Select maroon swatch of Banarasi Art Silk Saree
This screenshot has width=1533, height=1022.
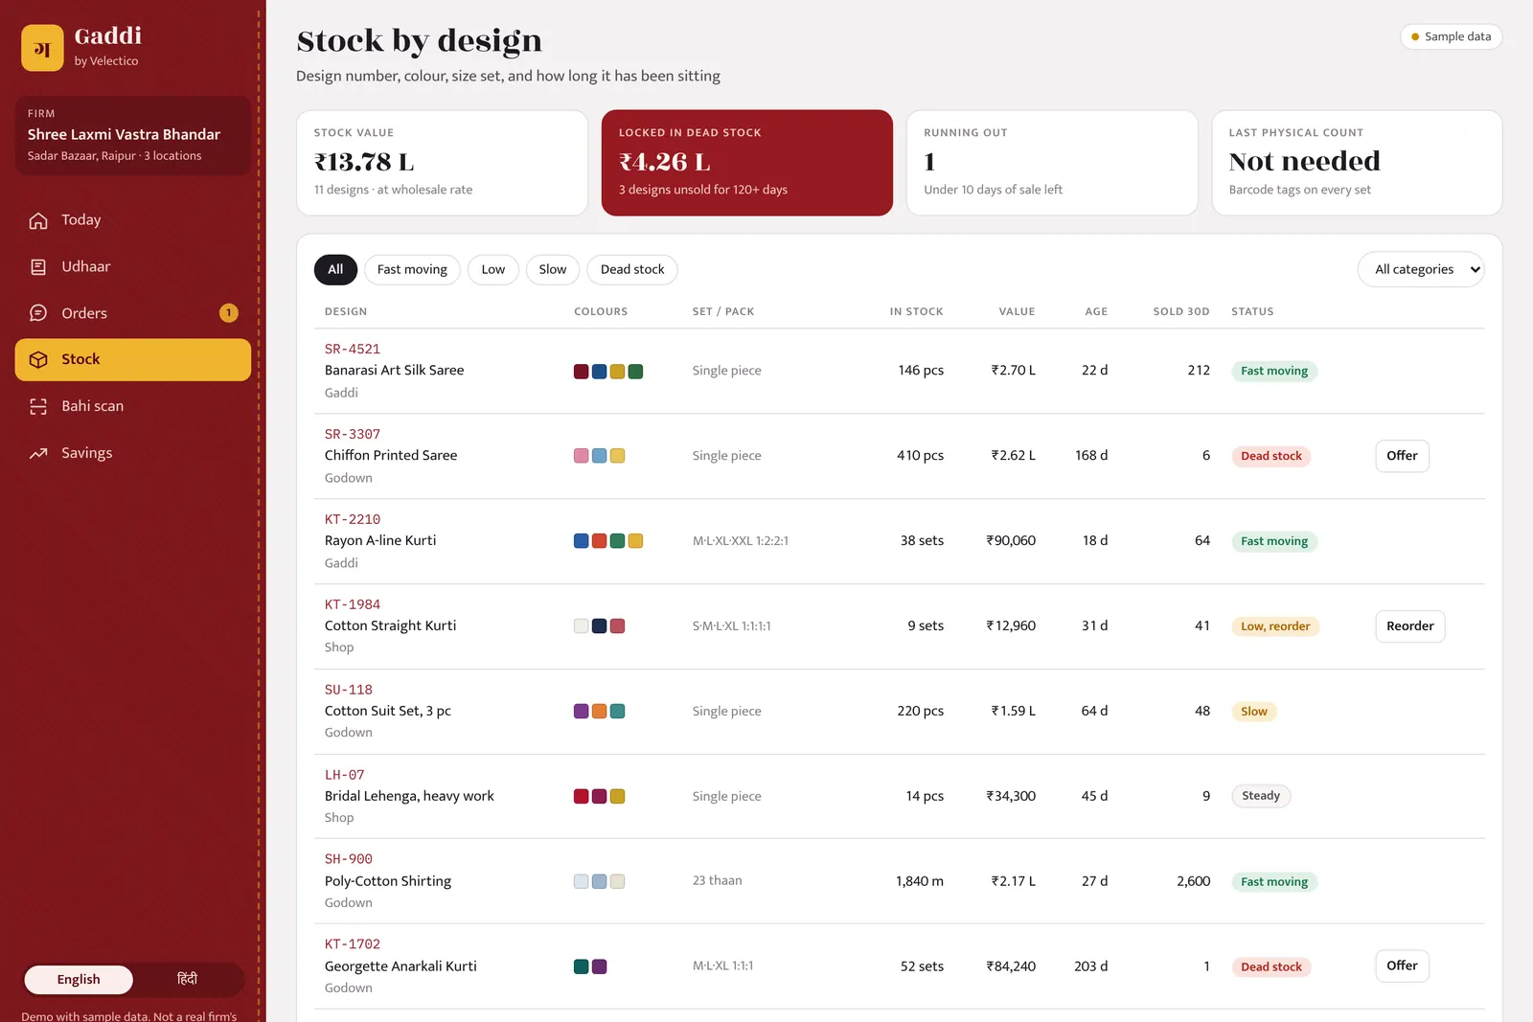[581, 372]
